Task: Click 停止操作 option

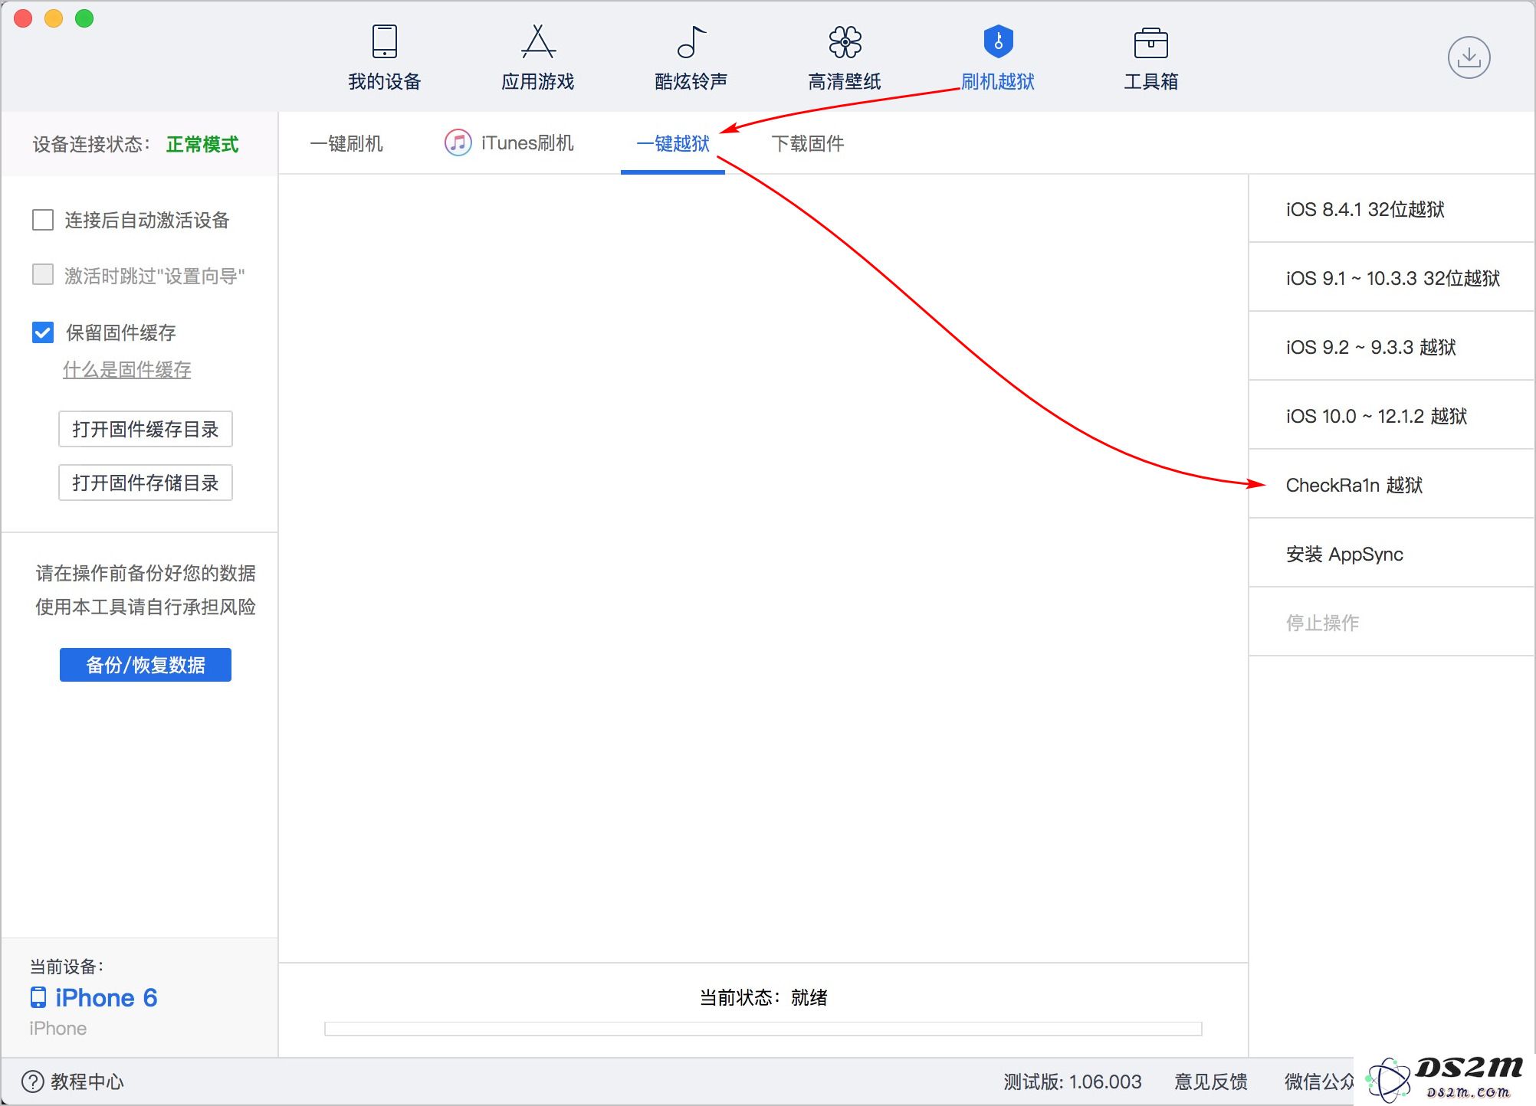Action: tap(1392, 623)
